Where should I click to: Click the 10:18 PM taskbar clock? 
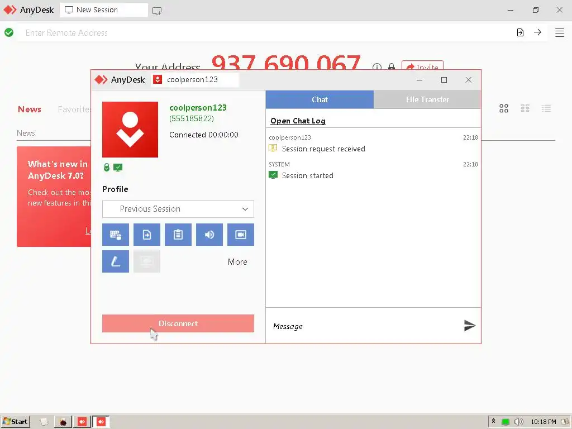point(543,422)
